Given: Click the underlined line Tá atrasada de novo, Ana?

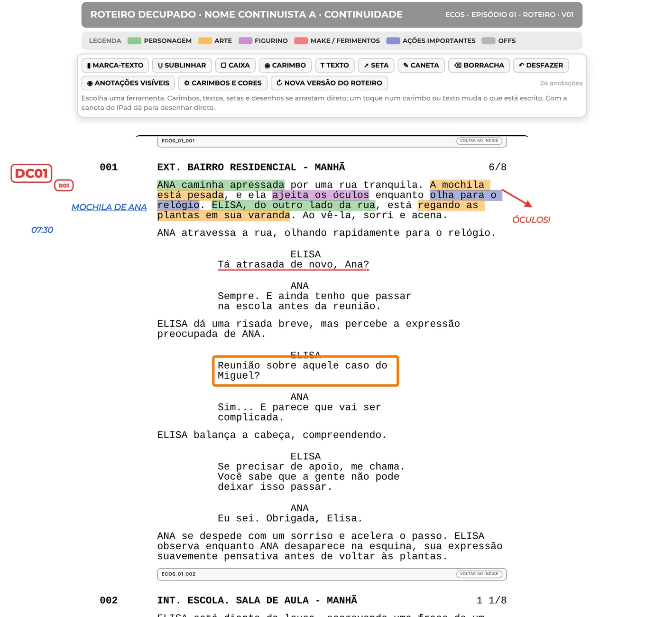Looking at the screenshot, I should (294, 265).
